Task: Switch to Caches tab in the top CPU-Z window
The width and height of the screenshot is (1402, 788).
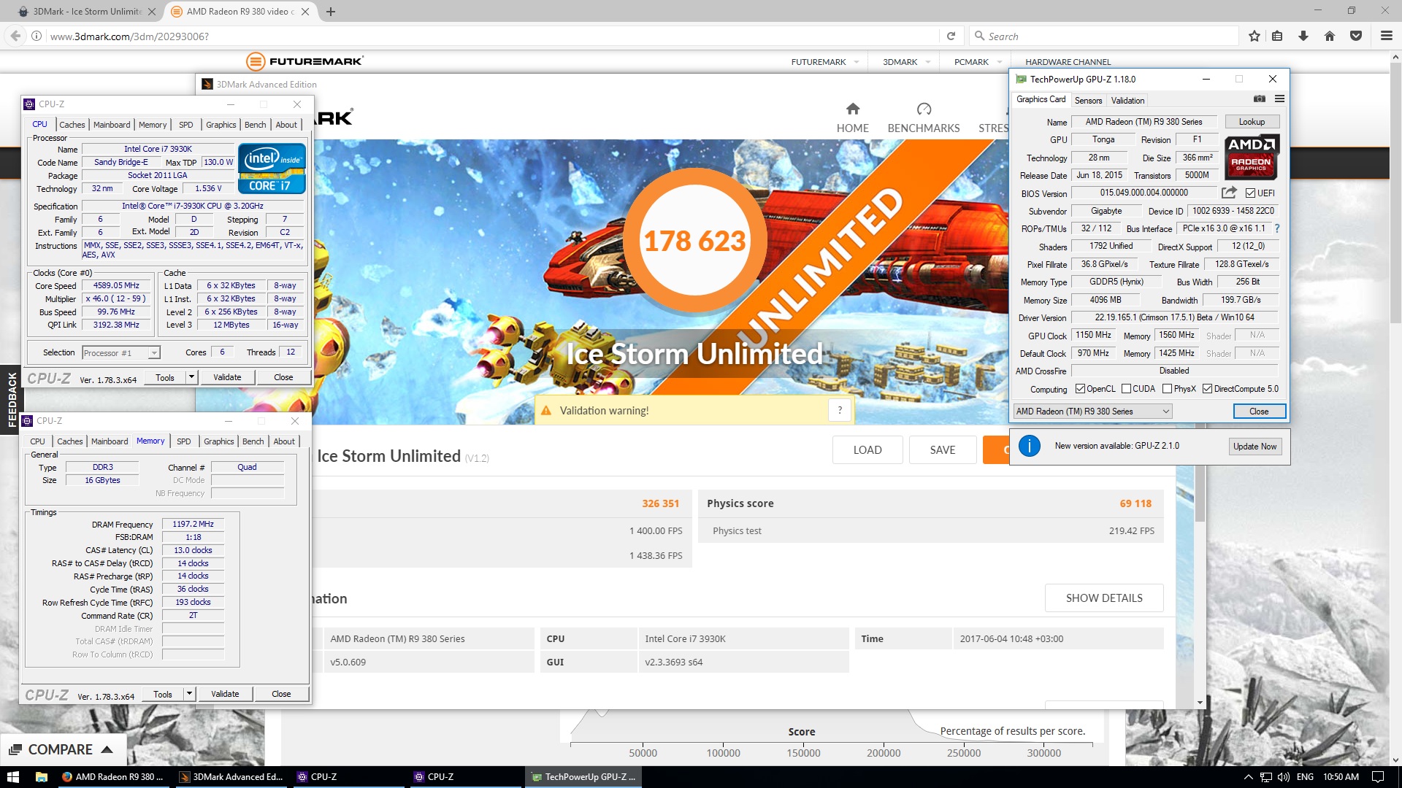Action: (x=72, y=125)
